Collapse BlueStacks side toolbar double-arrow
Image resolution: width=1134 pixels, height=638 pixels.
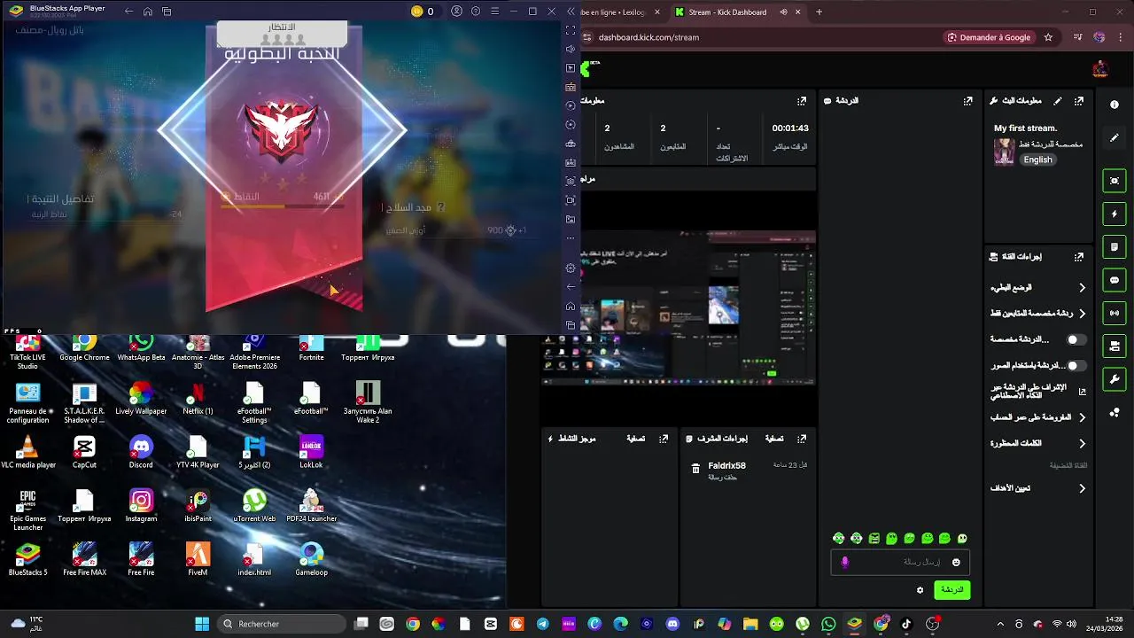(x=571, y=12)
